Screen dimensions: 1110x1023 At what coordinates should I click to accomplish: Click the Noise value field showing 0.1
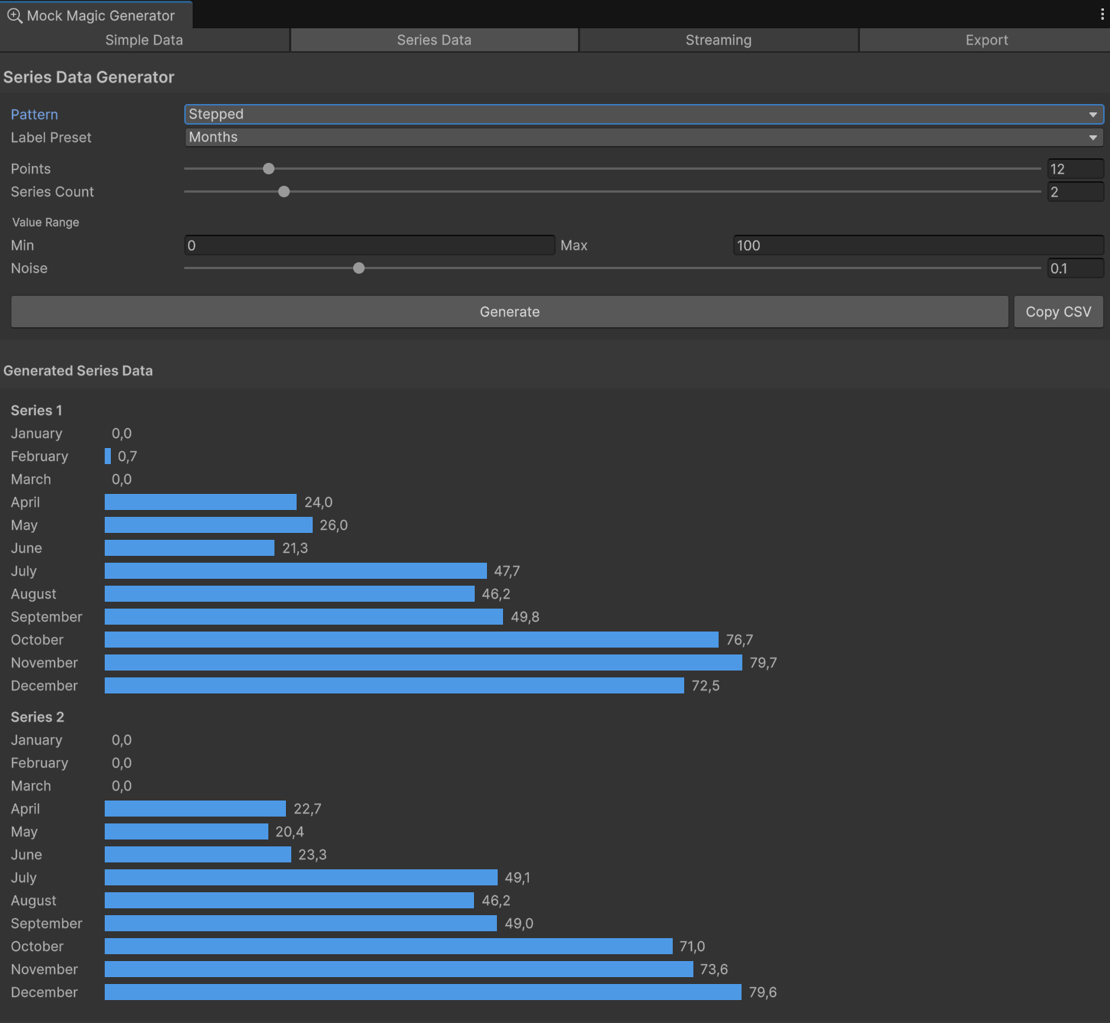(1076, 268)
